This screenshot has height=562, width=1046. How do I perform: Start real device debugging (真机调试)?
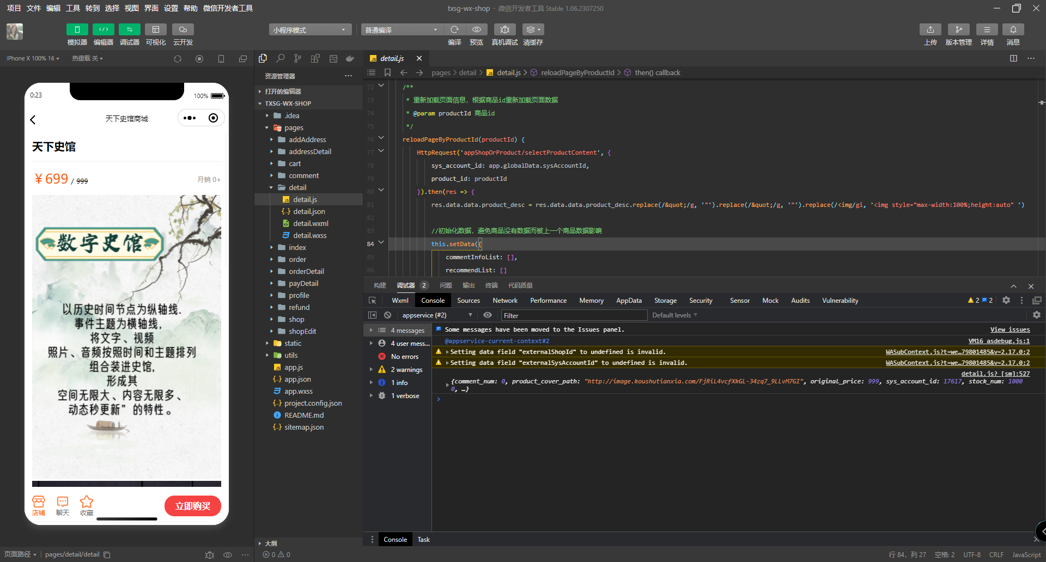(504, 29)
